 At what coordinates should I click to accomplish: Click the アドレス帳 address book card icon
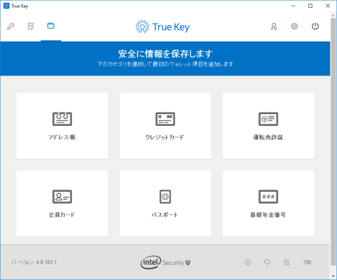(62, 119)
